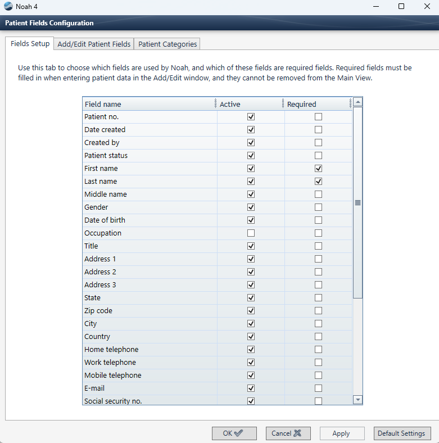Enable Active for Occupation
439x443 pixels.
[x=251, y=233]
